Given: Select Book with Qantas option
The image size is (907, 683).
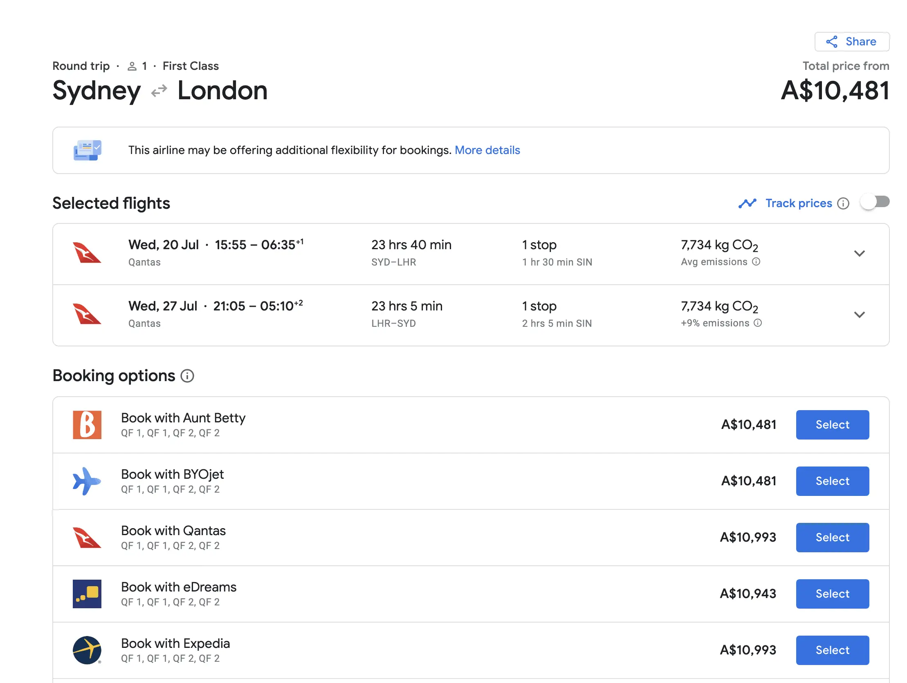Looking at the screenshot, I should [832, 537].
